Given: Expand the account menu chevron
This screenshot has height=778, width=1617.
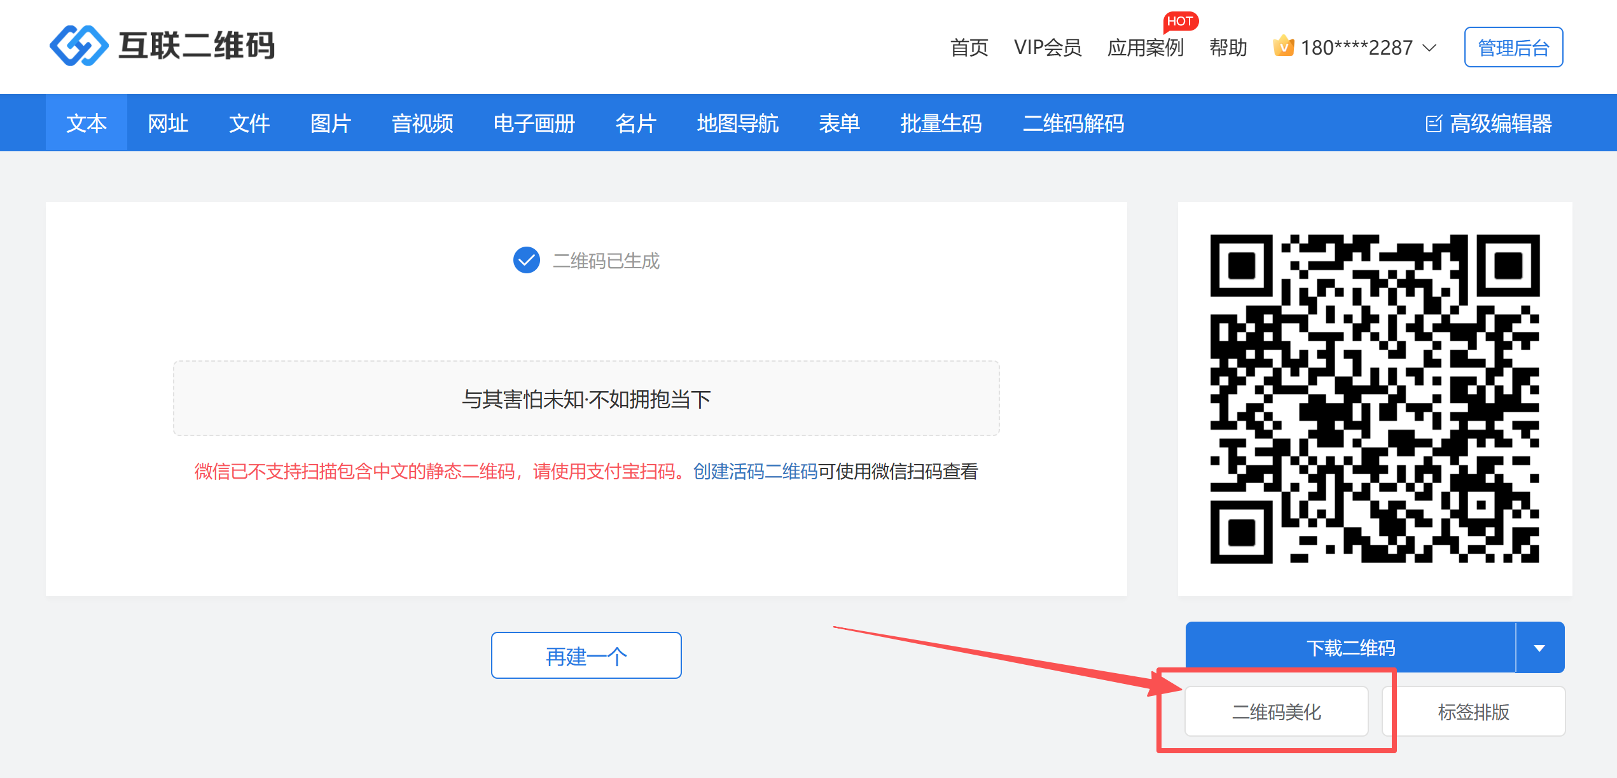Looking at the screenshot, I should pyautogui.click(x=1429, y=48).
